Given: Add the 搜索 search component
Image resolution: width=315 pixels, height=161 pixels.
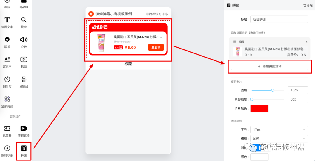Looking at the screenshot, I should click(24, 22).
